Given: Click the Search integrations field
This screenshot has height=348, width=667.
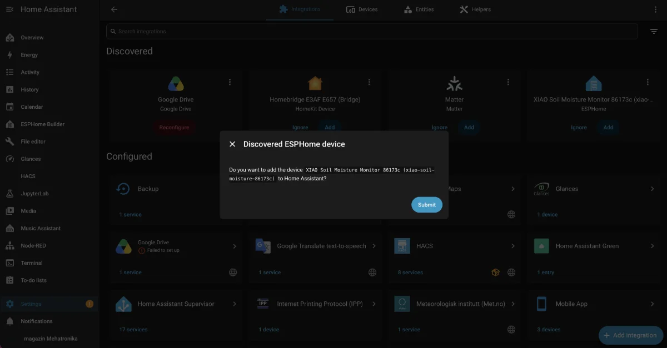Looking at the screenshot, I should 372,32.
